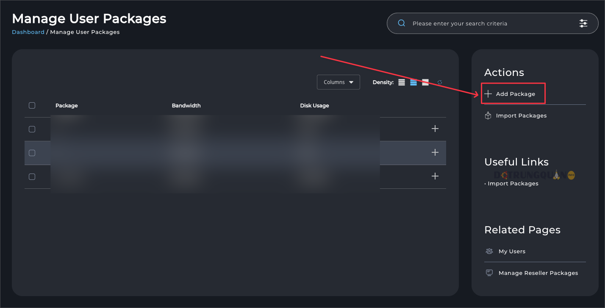Open Import Packages under Useful Links
605x308 pixels.
pos(513,183)
